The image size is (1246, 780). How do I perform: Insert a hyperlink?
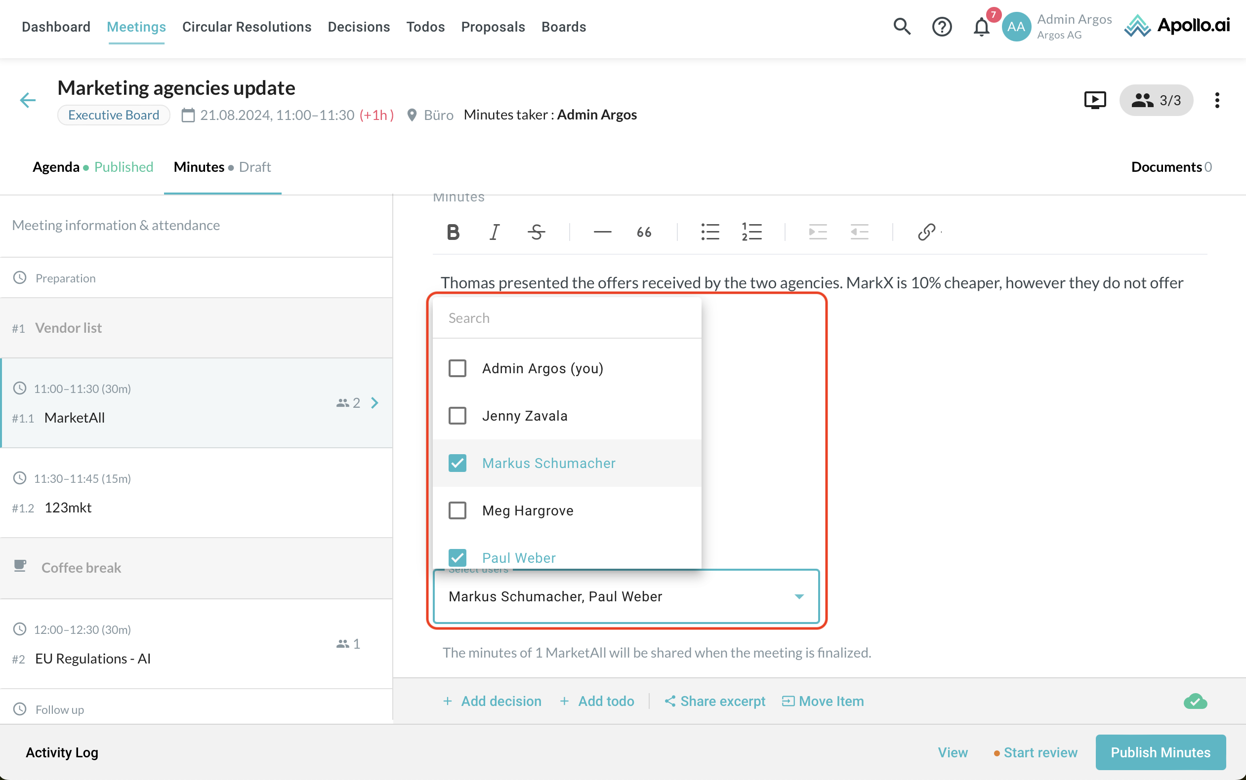926,232
